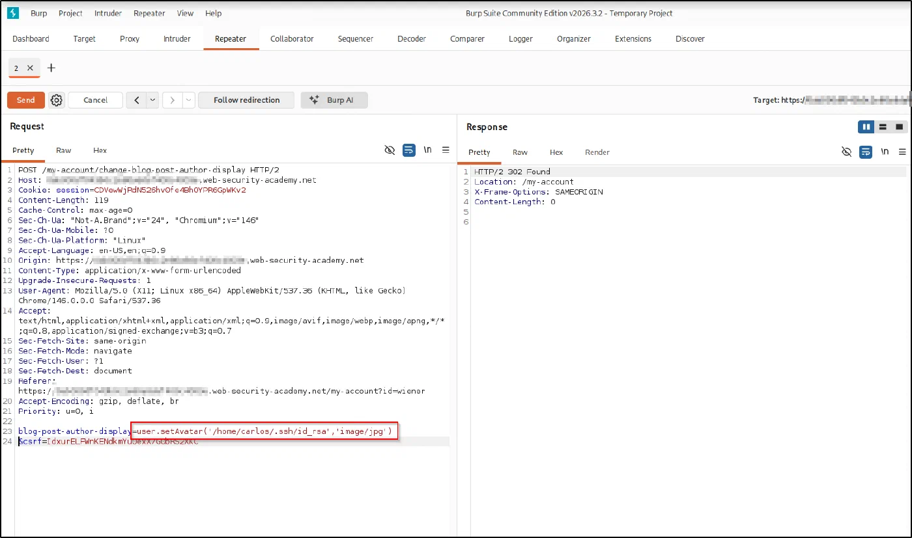The width and height of the screenshot is (912, 538).
Task: Toggle hide non-printable eye icon in Response pane
Action: click(x=846, y=152)
